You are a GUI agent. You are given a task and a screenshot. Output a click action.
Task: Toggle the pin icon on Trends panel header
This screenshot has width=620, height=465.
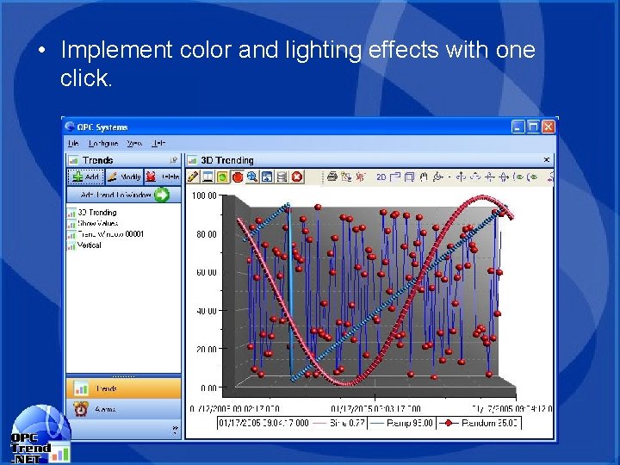coord(173,160)
